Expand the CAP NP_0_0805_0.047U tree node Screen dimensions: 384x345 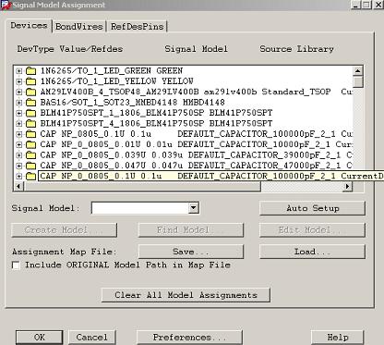click(19, 166)
